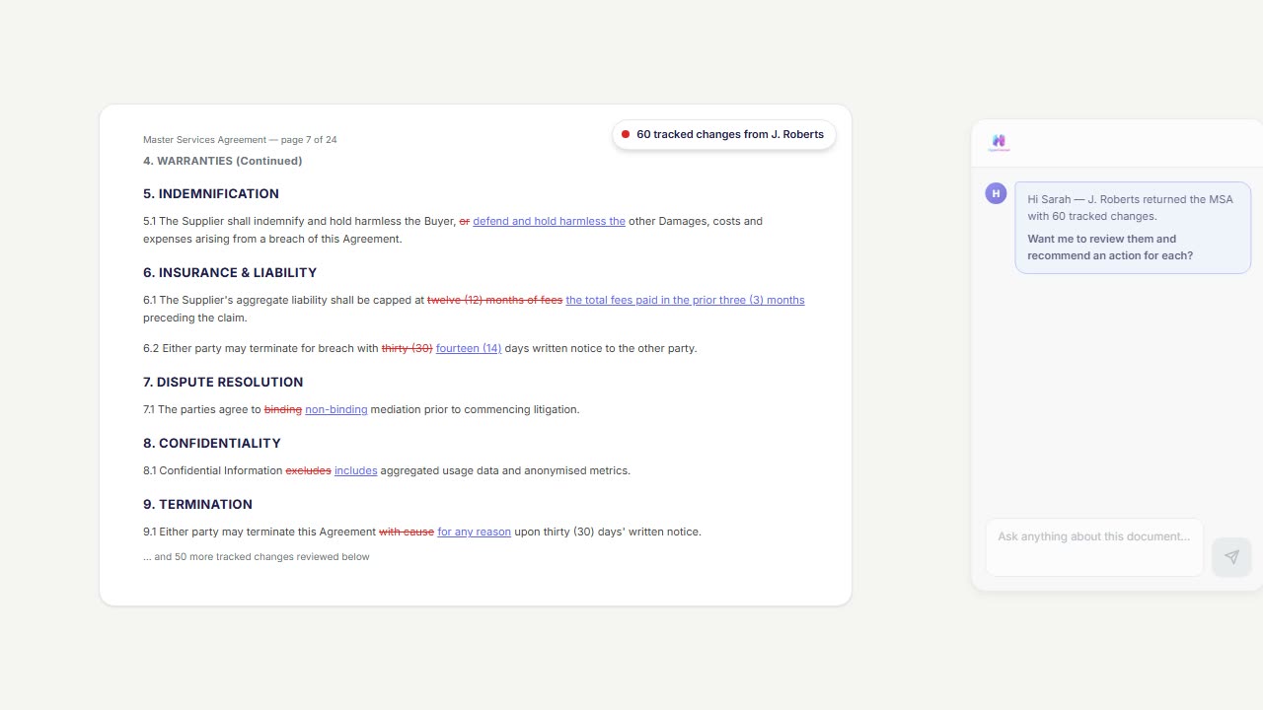
Task: Click the '5. INDEMNIFICATION' heading
Action: (x=211, y=194)
